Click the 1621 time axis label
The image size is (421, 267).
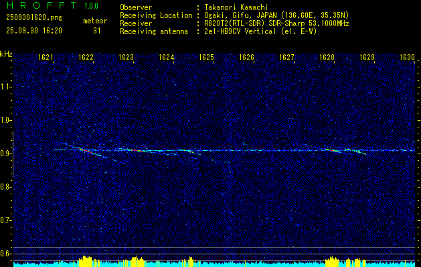point(46,57)
